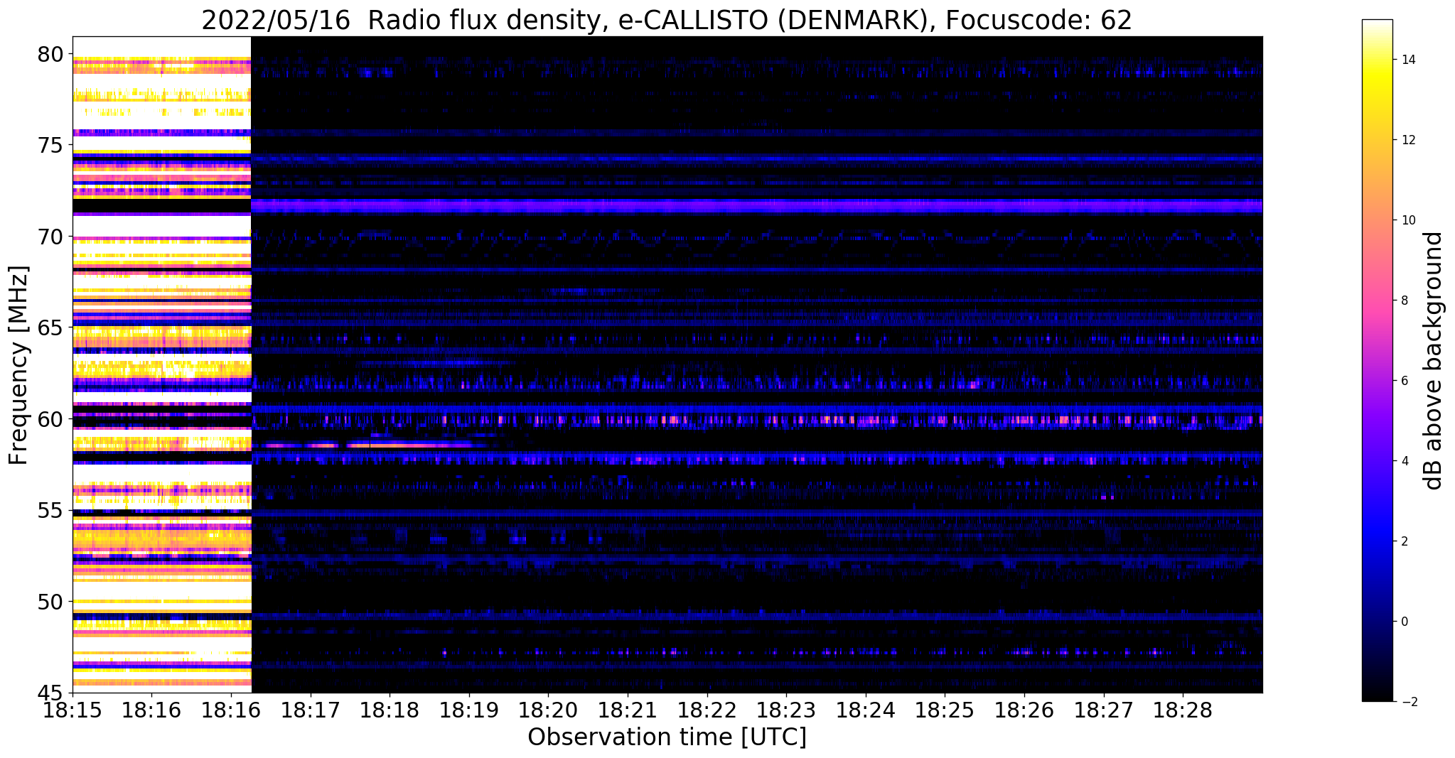
Task: Click the continuous purple band near 71.5 MHz
Action: 757,206
